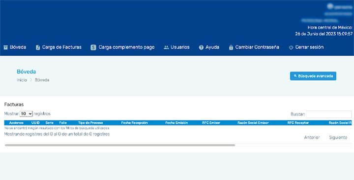This screenshot has height=180, width=354.
Task: Open the Mostrar registros count dropdown
Action: tap(26, 114)
